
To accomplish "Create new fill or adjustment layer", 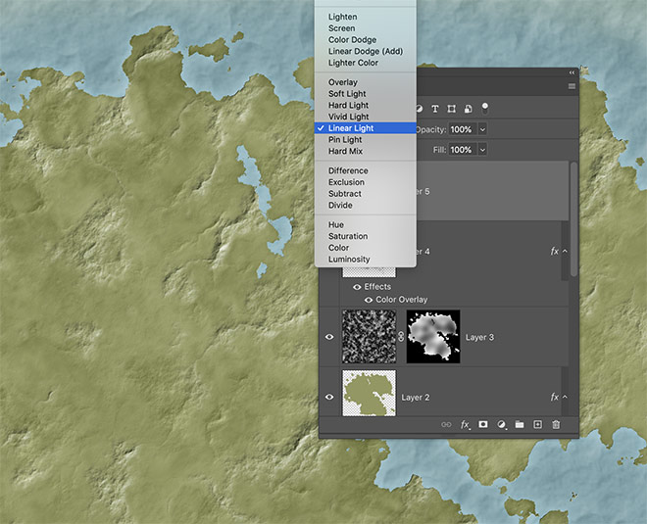I will (x=501, y=425).
